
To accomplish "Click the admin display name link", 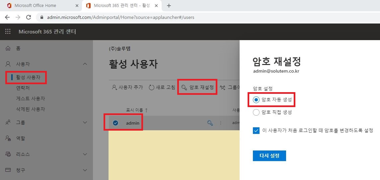I will click(132, 123).
